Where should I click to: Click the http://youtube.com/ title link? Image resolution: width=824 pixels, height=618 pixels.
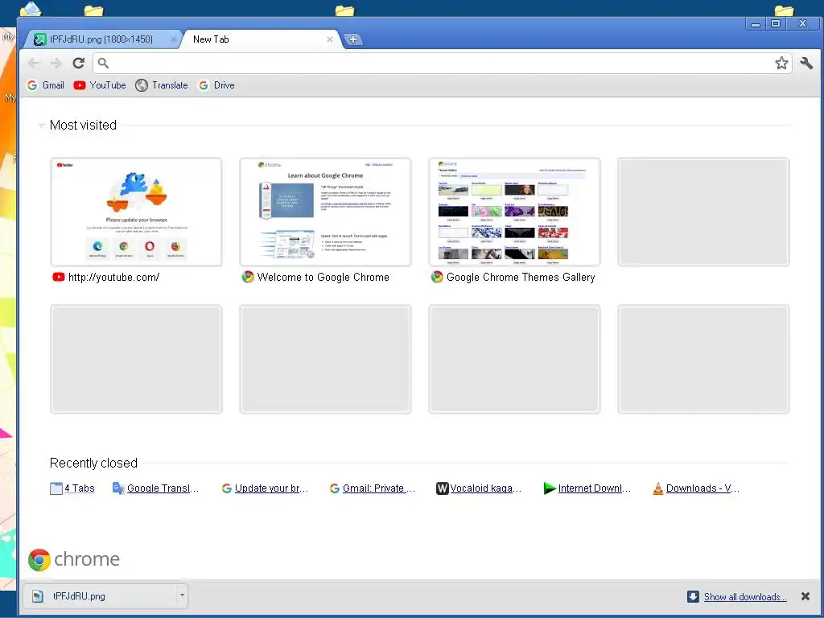(114, 278)
